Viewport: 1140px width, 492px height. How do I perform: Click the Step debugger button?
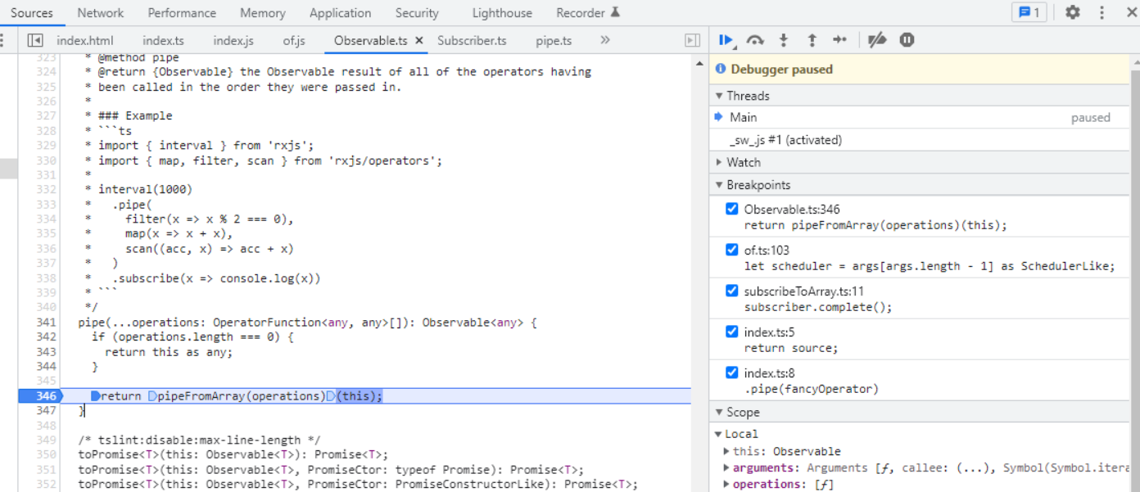point(839,40)
